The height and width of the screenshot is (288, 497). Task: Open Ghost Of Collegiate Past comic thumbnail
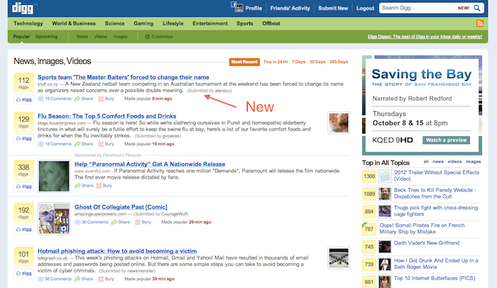[54, 218]
